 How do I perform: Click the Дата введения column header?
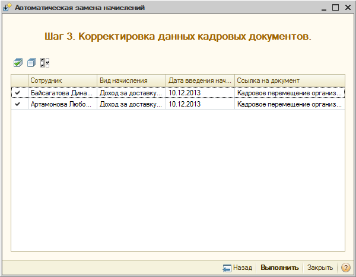click(200, 80)
